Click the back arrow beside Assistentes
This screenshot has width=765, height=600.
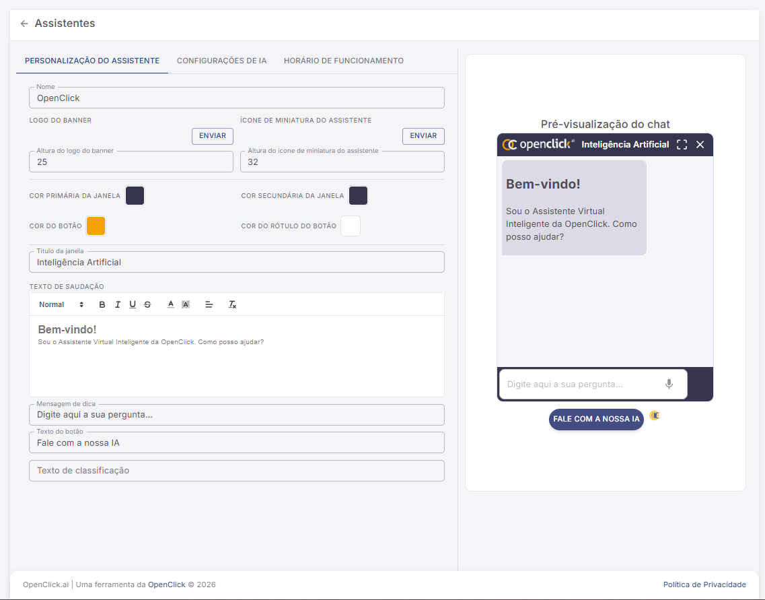pyautogui.click(x=24, y=24)
